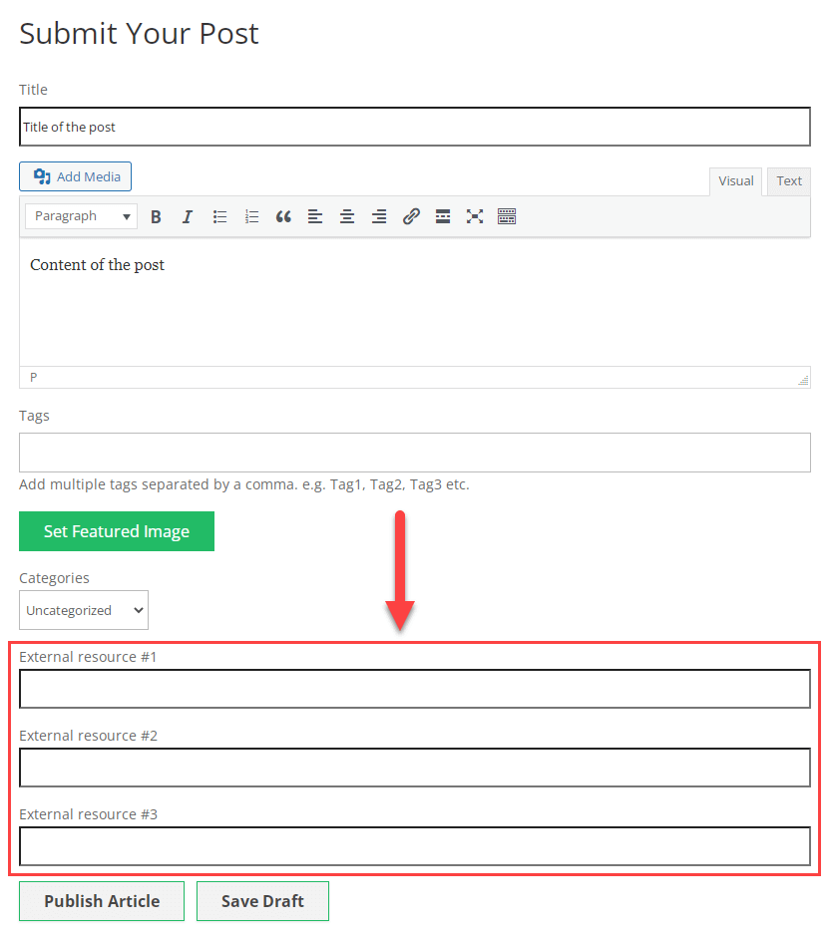
Task: Toggle bold formatting in the editor
Action: [x=156, y=216]
